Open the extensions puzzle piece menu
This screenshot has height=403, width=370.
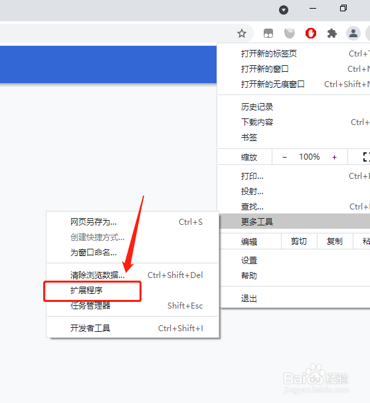(332, 33)
